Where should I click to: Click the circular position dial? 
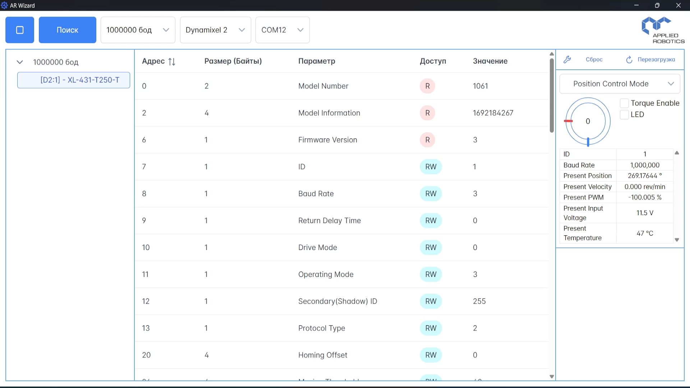(588, 121)
